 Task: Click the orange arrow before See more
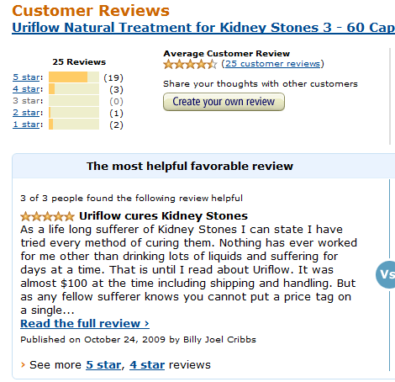(23, 365)
